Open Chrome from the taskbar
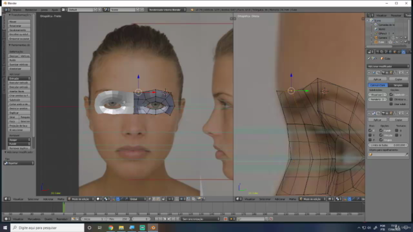 click(x=110, y=227)
